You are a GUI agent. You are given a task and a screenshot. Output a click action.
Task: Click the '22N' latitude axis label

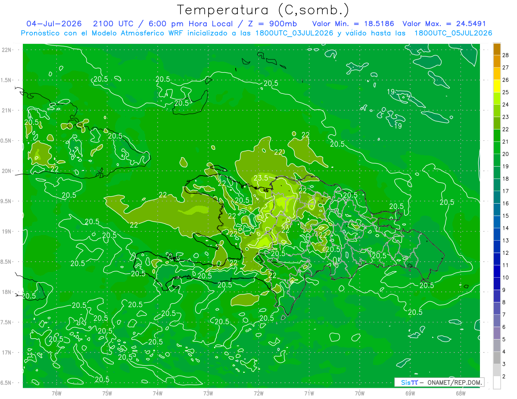point(7,49)
